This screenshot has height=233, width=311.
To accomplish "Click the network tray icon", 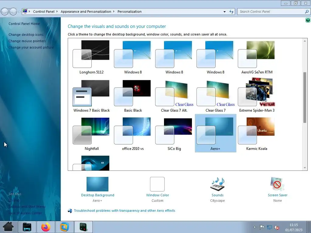I will point(269,227).
